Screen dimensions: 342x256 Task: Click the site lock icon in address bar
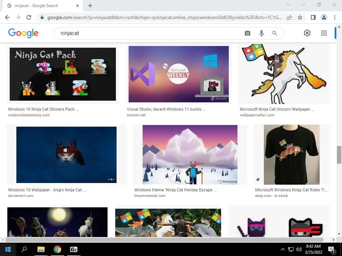click(x=42, y=17)
